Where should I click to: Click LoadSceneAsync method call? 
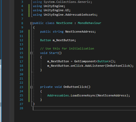(x=83, y=95)
